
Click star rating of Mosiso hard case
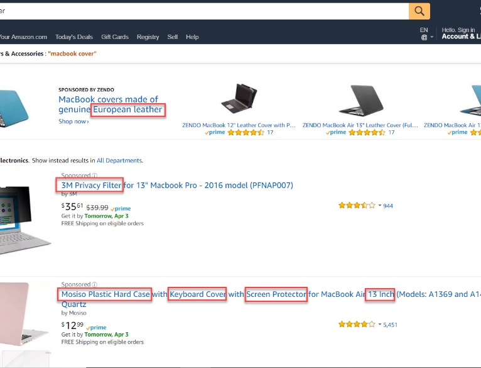coord(357,325)
